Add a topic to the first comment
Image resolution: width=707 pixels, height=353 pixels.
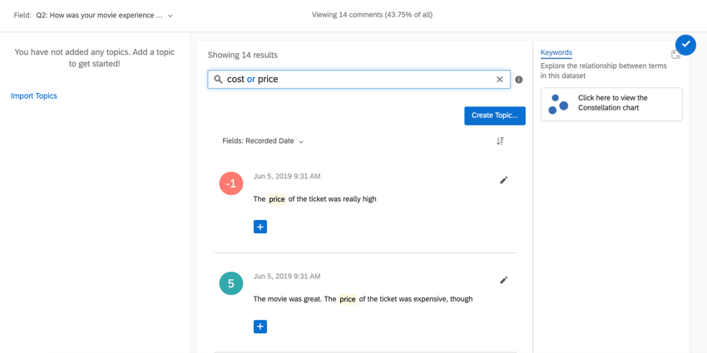[x=260, y=227]
